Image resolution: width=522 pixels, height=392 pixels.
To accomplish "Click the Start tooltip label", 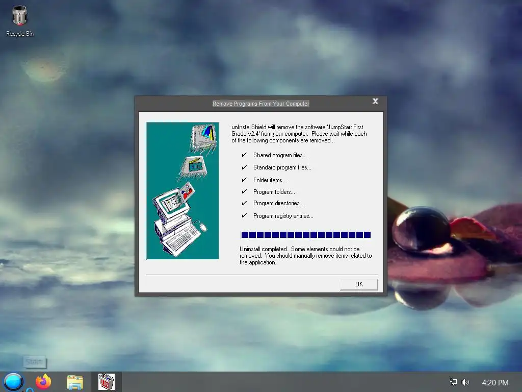I will (34, 362).
